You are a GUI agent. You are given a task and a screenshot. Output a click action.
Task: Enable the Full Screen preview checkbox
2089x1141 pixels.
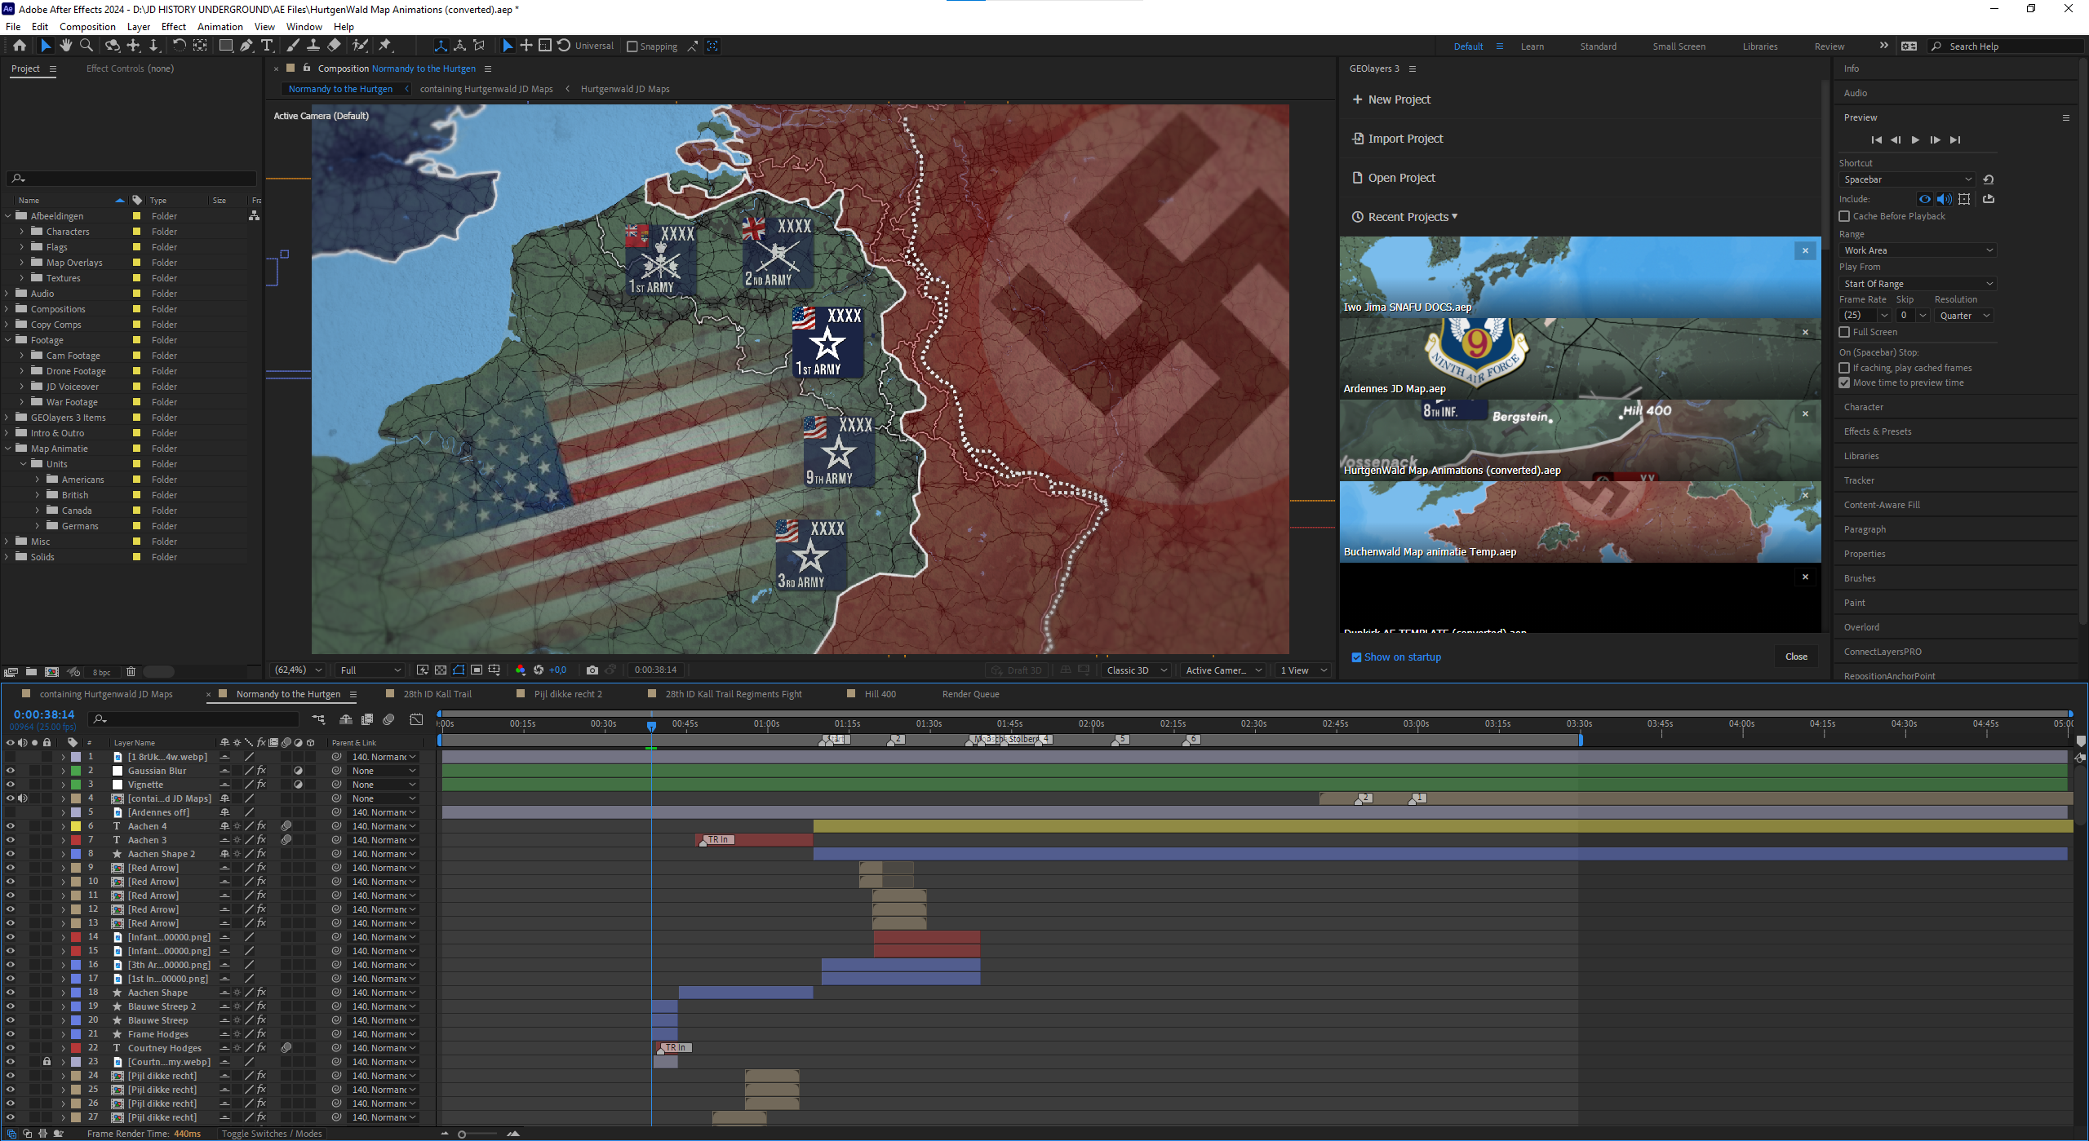click(1844, 332)
